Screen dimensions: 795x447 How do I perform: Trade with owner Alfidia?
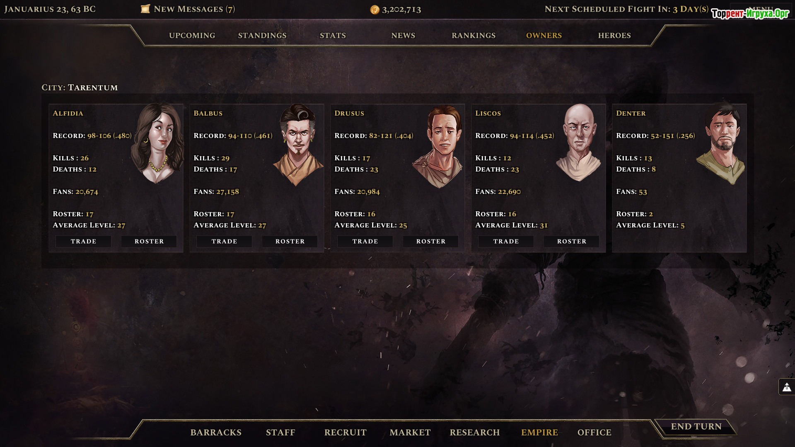[83, 242]
